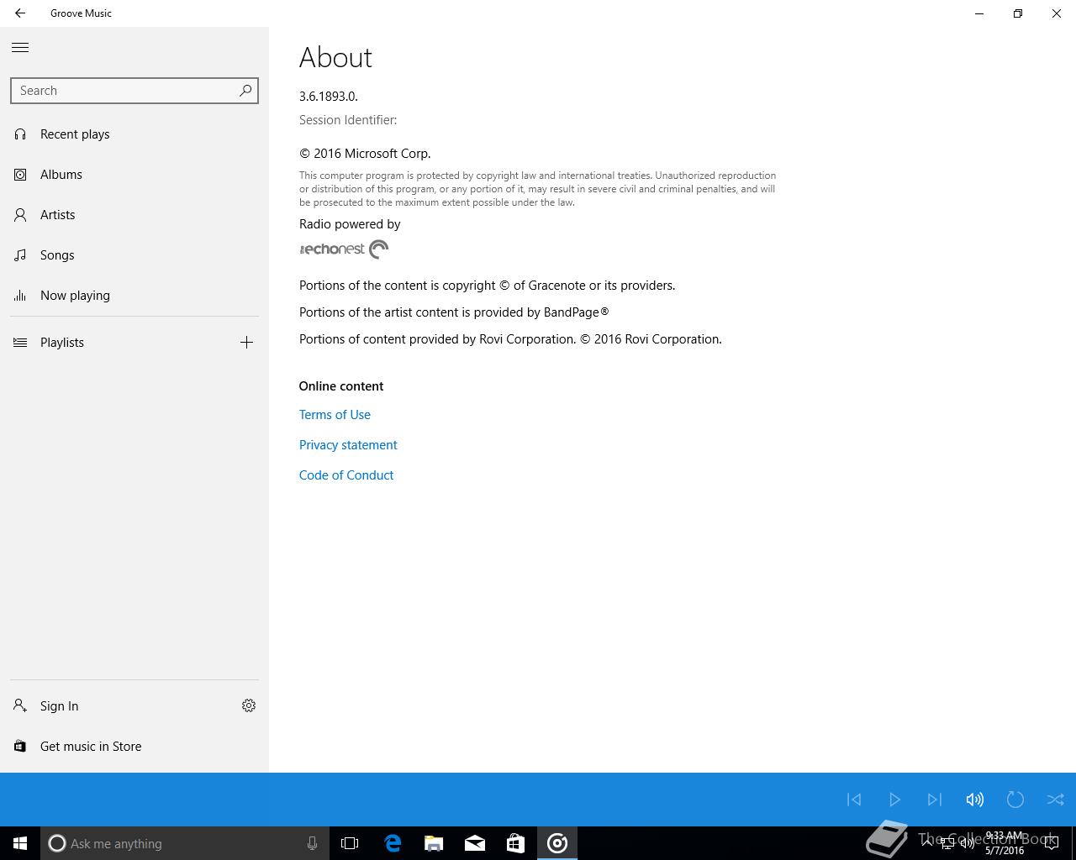Click Cortana Ask me anything box
This screenshot has height=860, width=1076.
click(185, 843)
